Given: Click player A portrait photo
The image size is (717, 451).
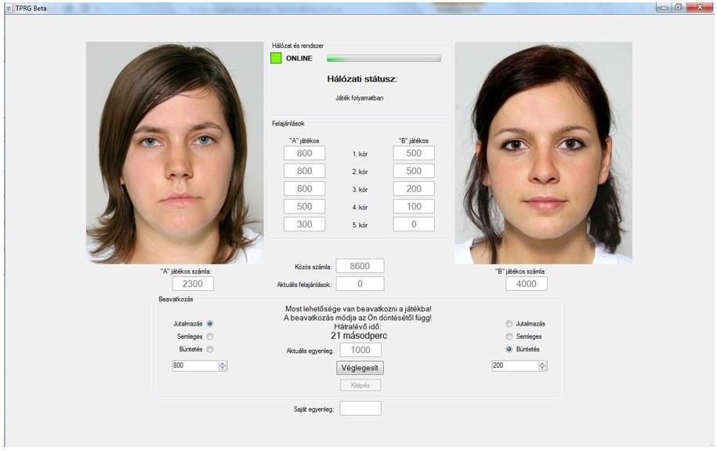Looking at the screenshot, I should tap(175, 153).
